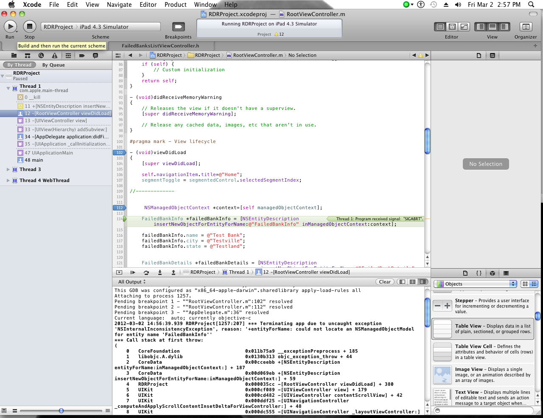This screenshot has width=543, height=418.
Task: Open the Thread 1 debug bar menu
Action: point(235,272)
